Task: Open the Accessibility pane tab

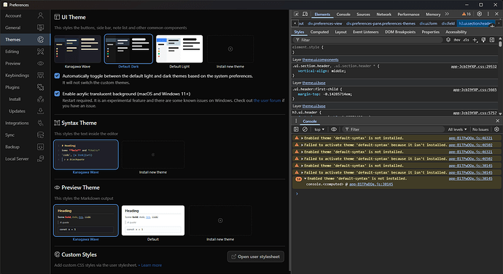Action: point(456,32)
